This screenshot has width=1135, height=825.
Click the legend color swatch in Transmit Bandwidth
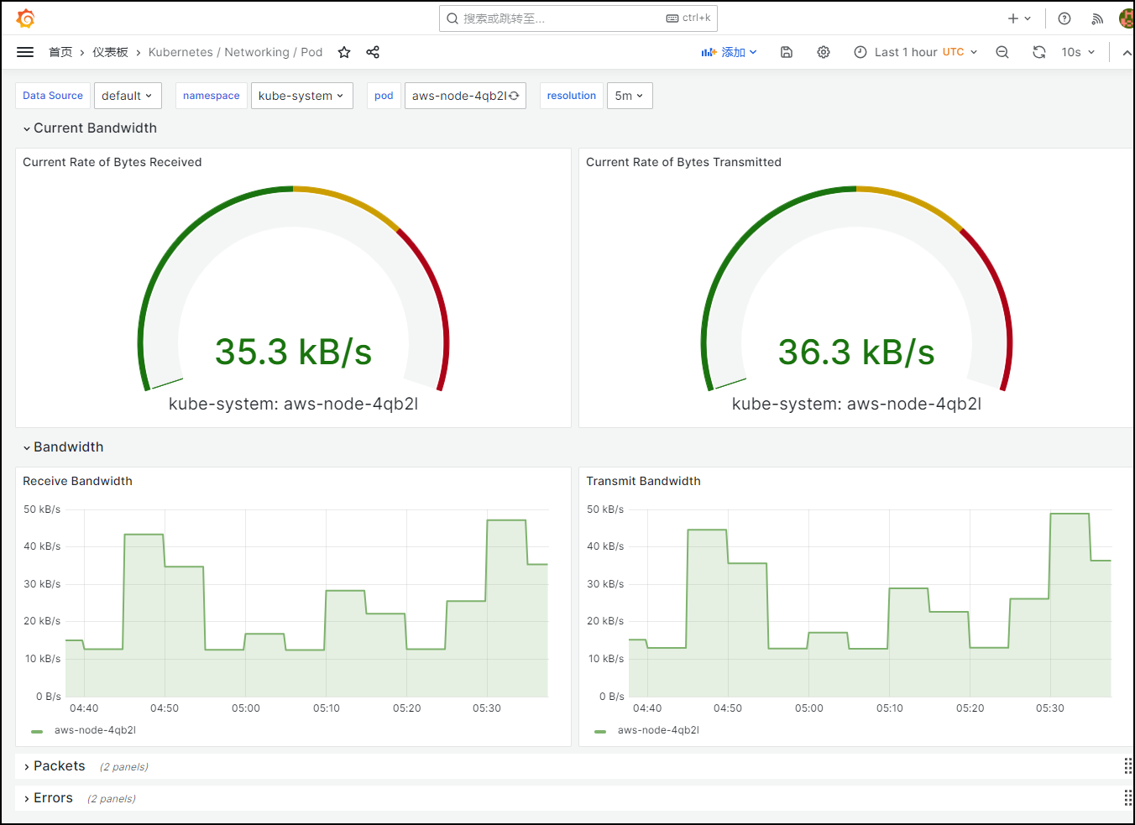tap(600, 731)
